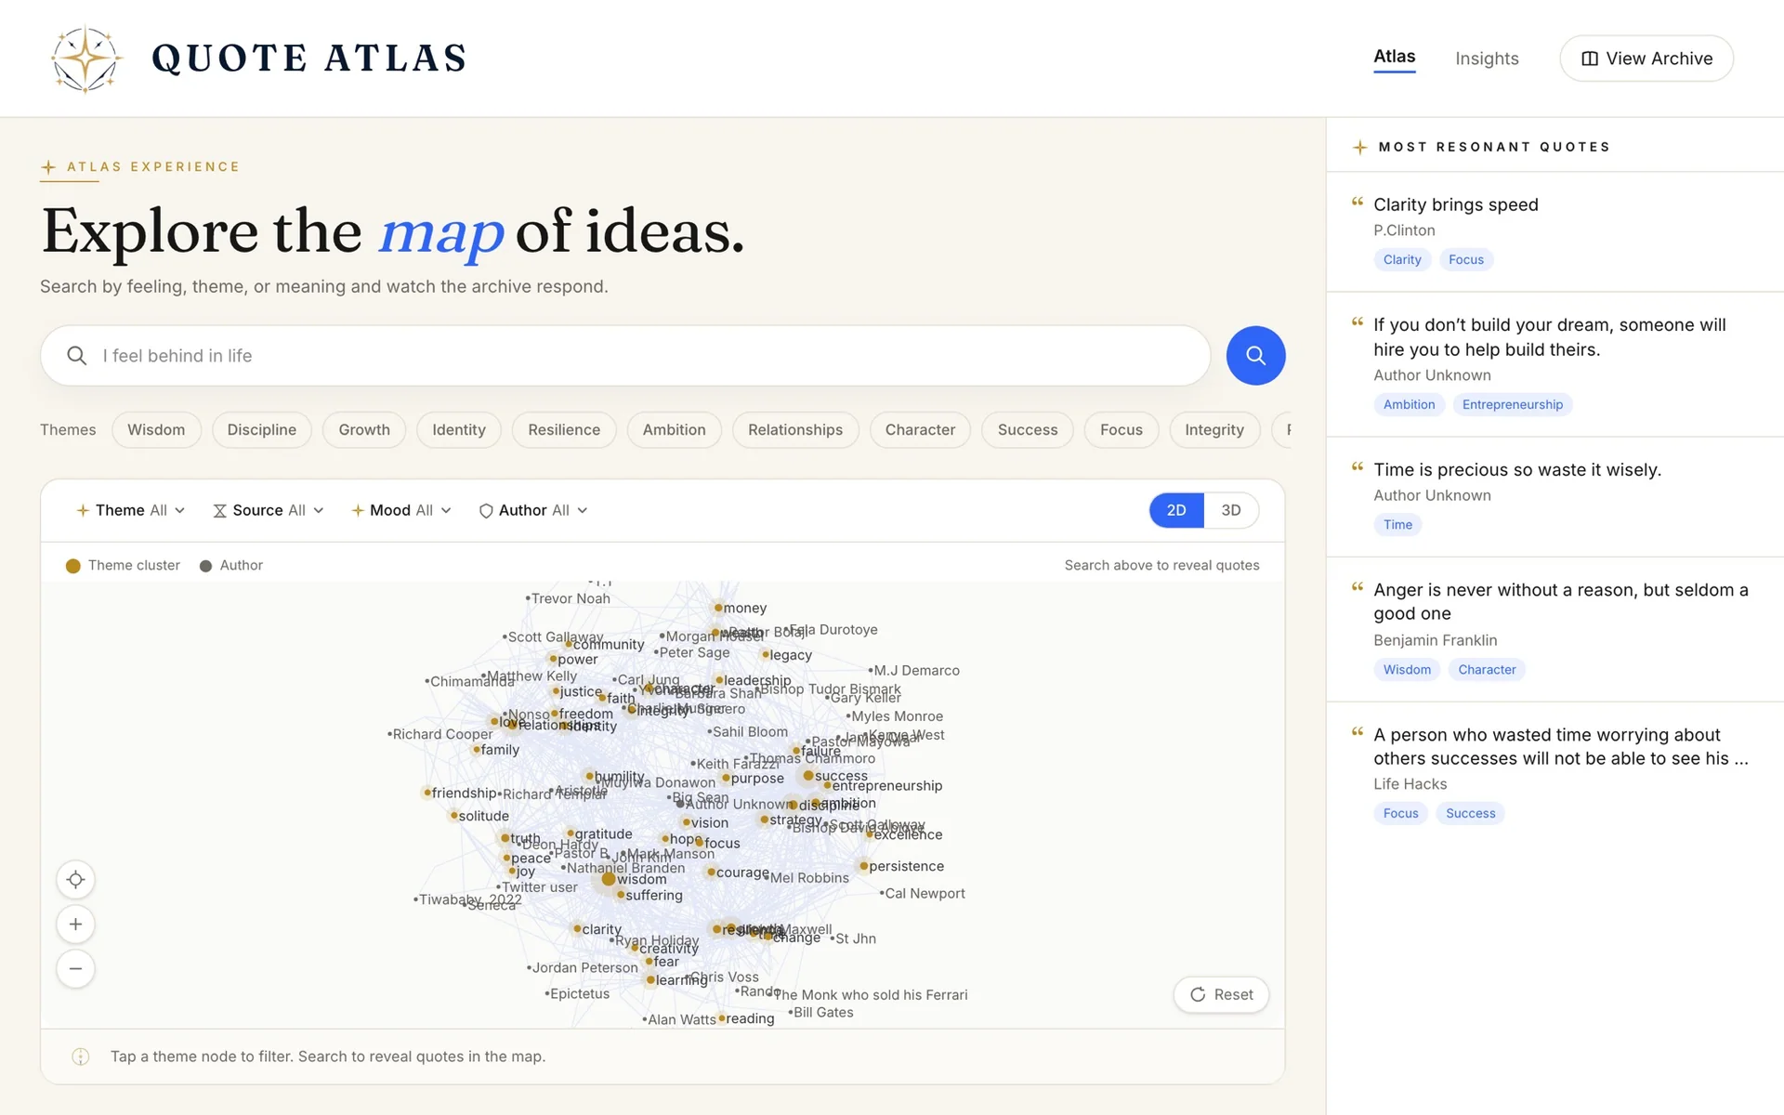Click the circular arrow icon in Reset
This screenshot has height=1115, width=1784.
(x=1198, y=994)
